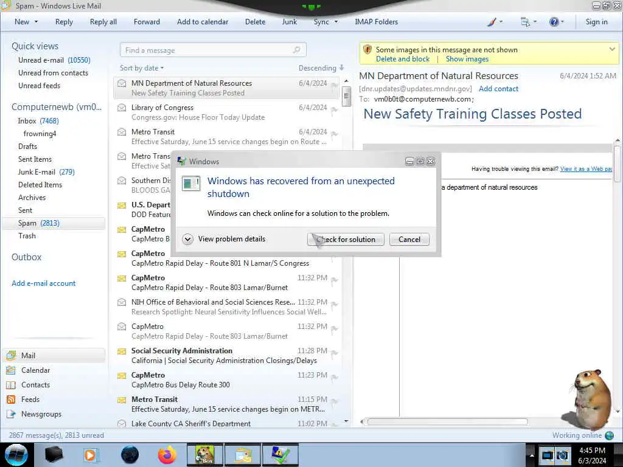Click Add contact link
This screenshot has height=467, width=623.
point(498,89)
